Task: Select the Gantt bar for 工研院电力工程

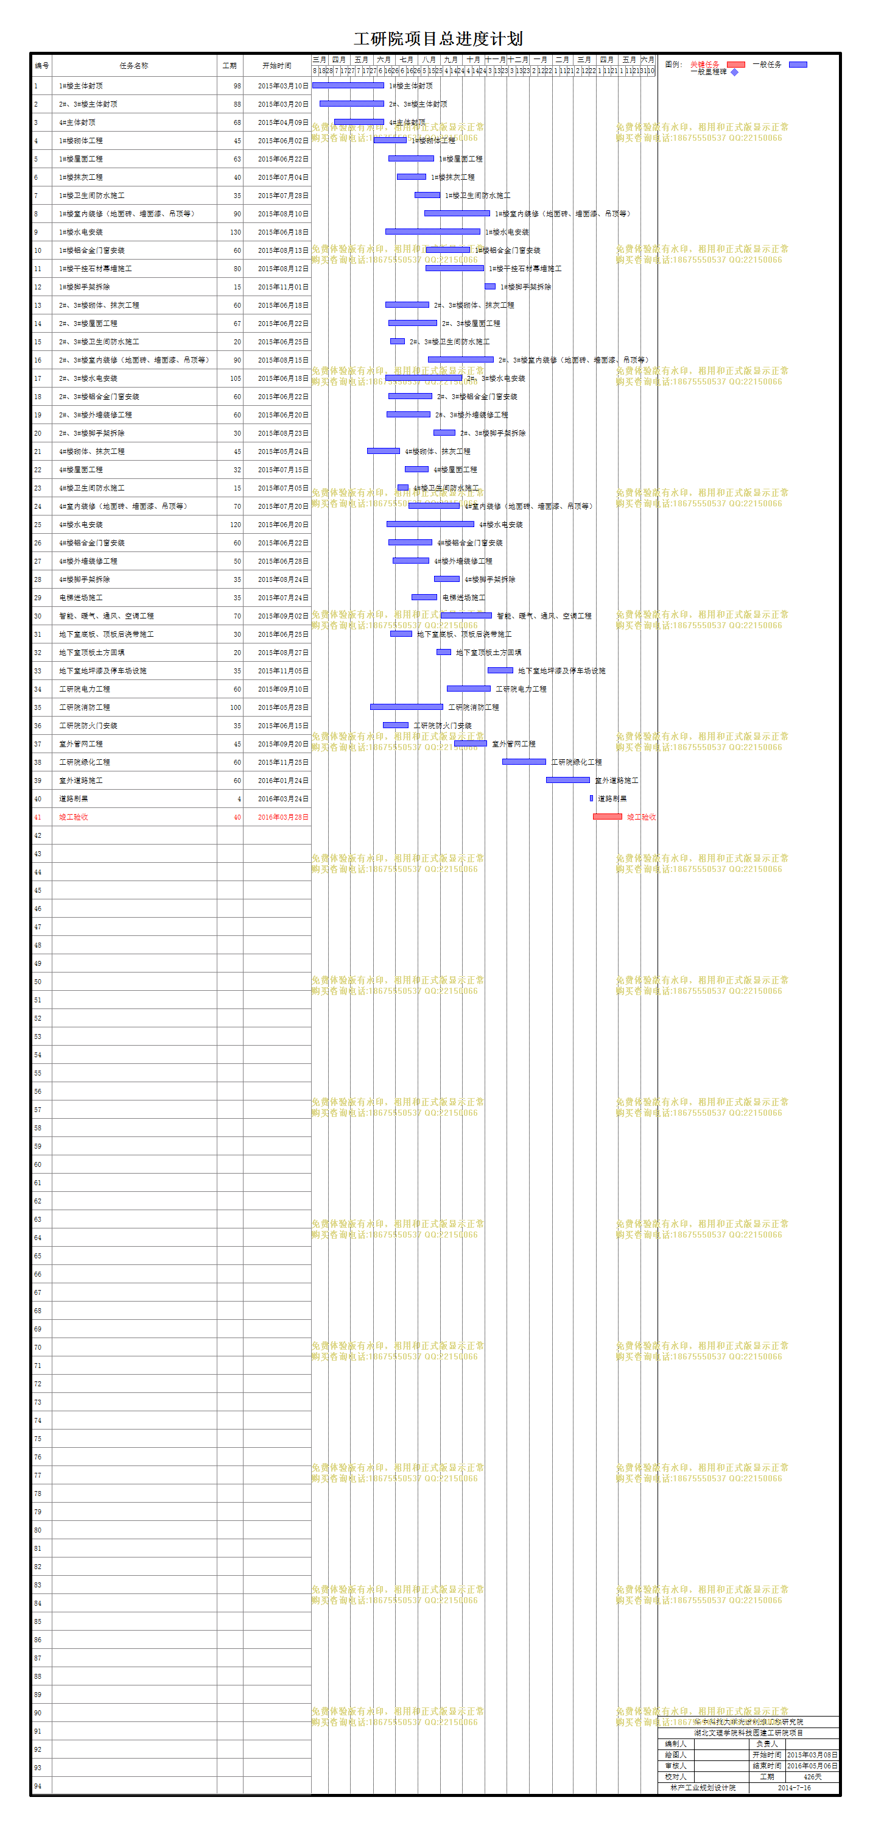Action: coord(469,689)
